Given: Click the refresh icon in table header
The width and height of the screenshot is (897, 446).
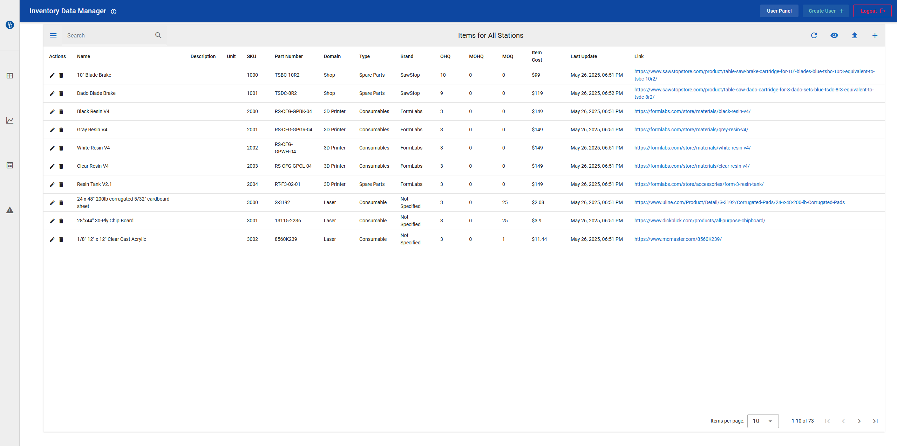Looking at the screenshot, I should 814,35.
